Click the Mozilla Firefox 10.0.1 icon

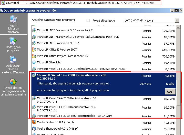tap(34, 122)
